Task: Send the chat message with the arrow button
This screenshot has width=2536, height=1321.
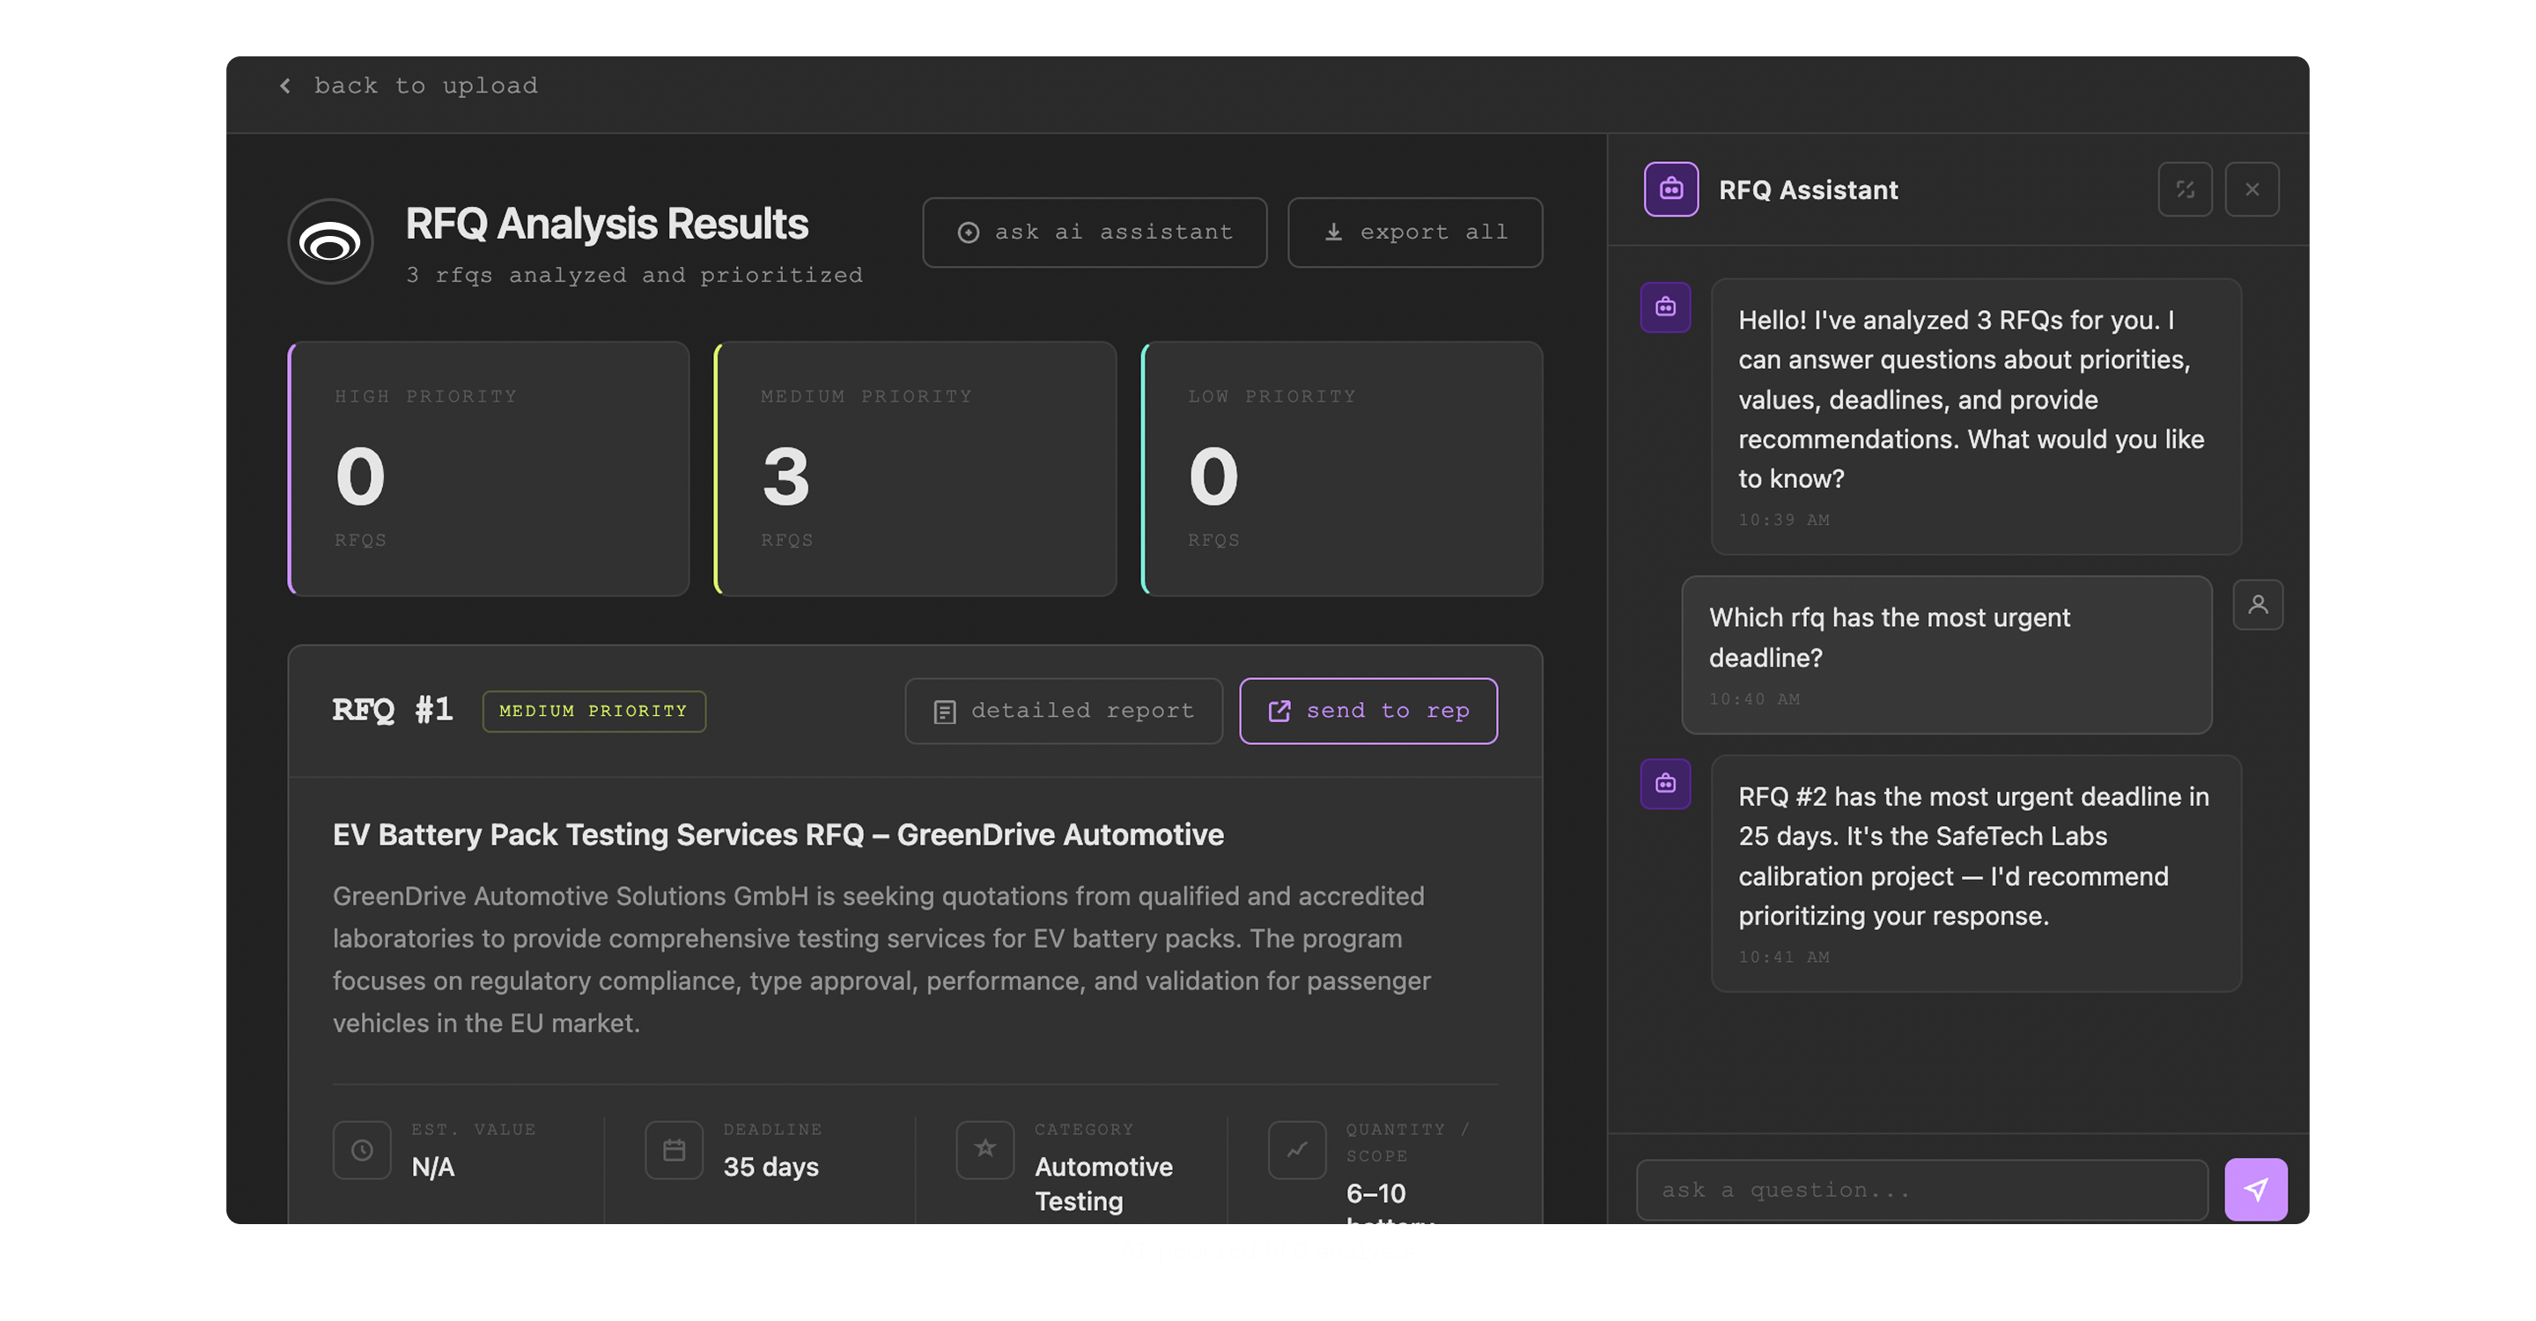Action: [2255, 1190]
